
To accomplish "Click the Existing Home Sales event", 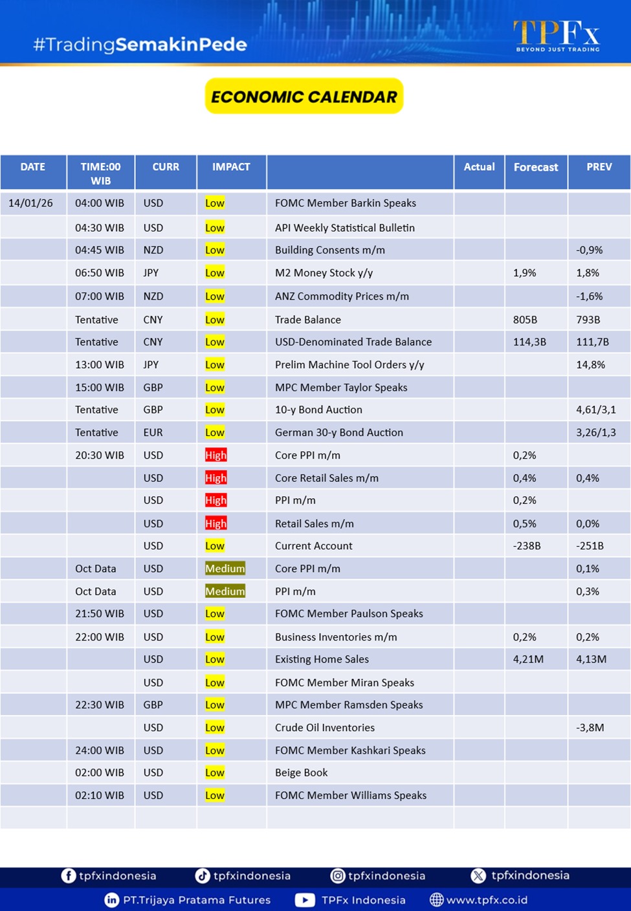I will click(322, 659).
